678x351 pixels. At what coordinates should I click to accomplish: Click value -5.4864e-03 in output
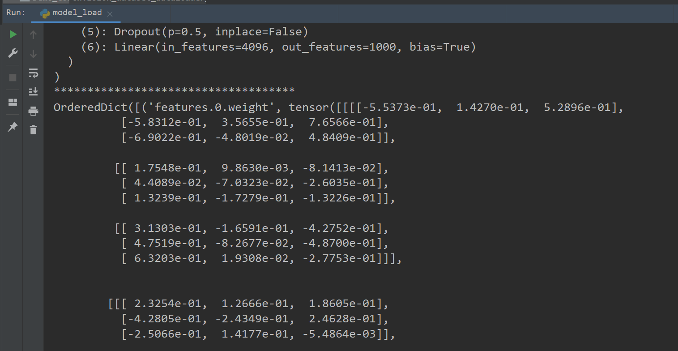pyautogui.click(x=340, y=334)
